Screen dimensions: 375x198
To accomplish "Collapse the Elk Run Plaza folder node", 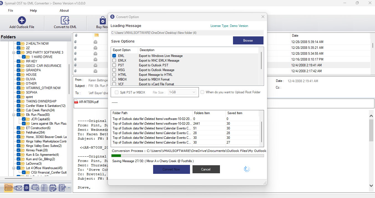I will coord(14,115).
